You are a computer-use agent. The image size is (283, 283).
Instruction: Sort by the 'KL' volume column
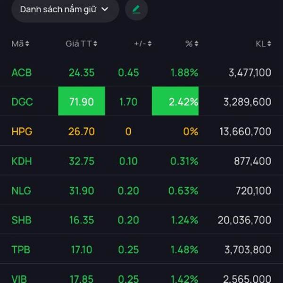pyautogui.click(x=263, y=44)
